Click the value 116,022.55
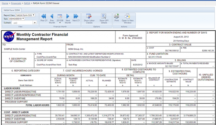The width and height of the screenshot is (216, 125). (x=174, y=92)
